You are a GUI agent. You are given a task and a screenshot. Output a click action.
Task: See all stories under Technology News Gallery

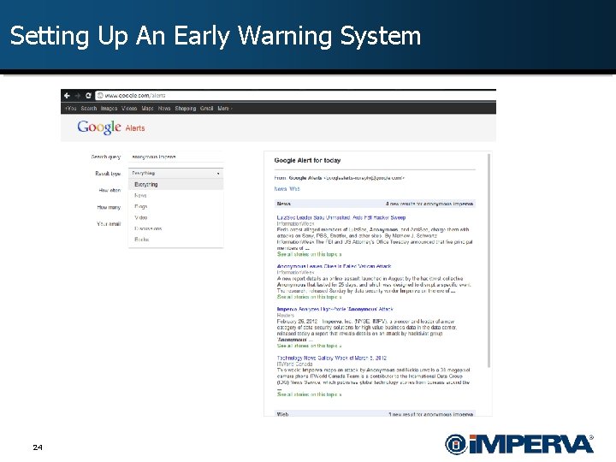309,394
